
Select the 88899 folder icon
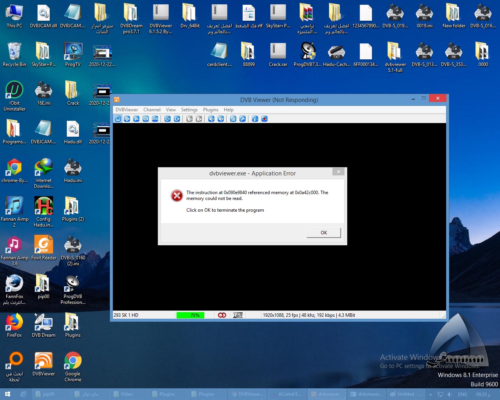[x=249, y=55]
